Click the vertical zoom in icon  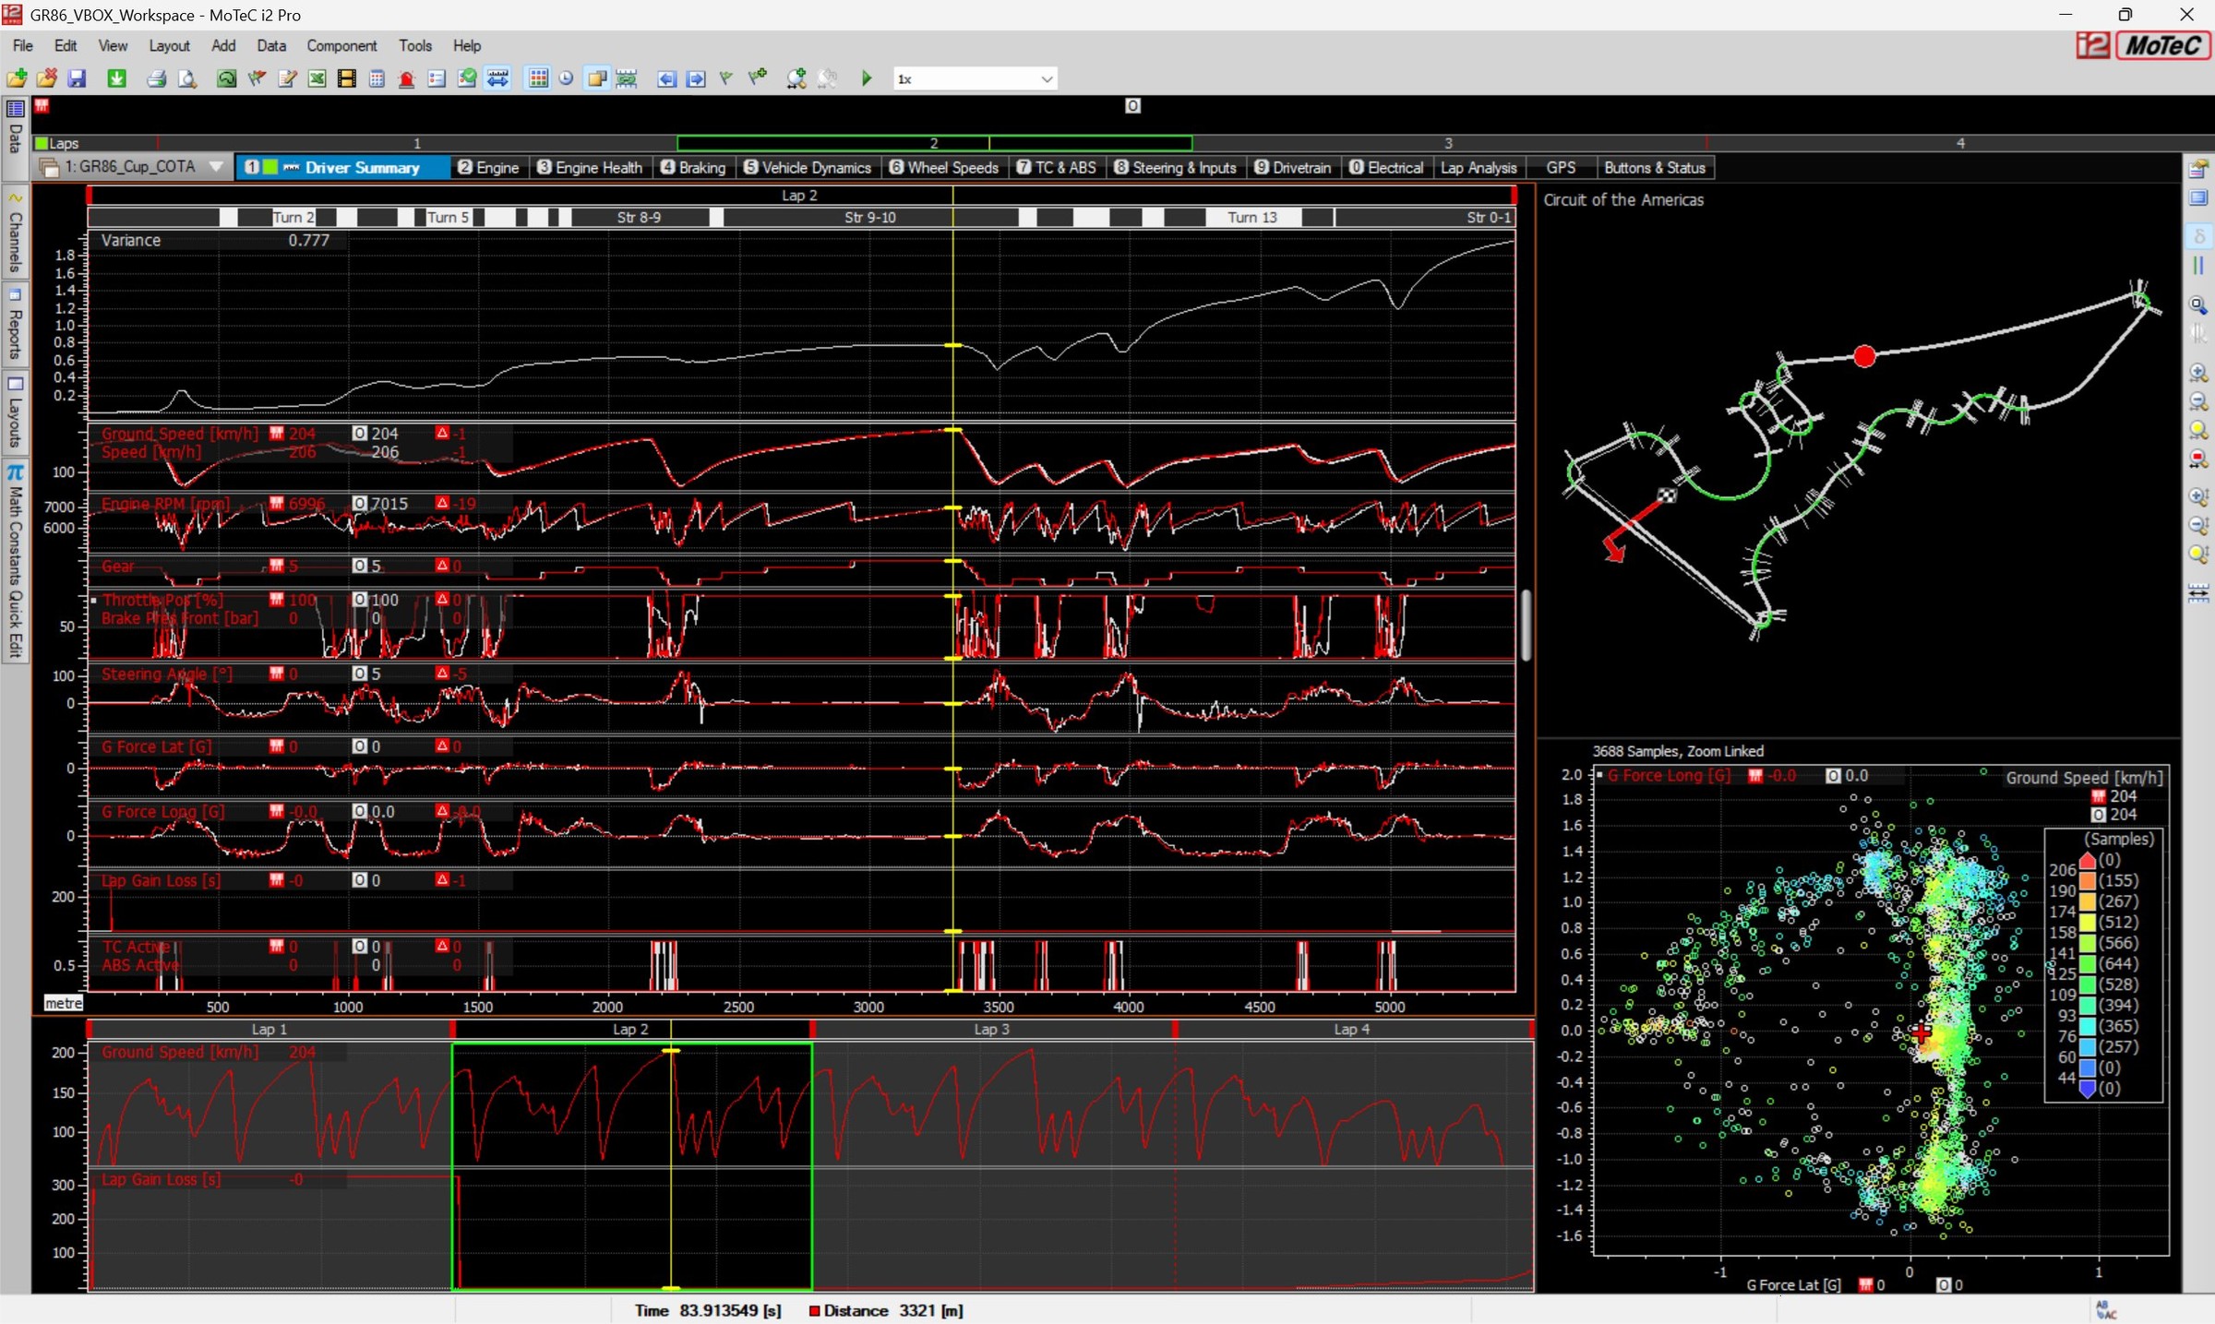click(2198, 496)
